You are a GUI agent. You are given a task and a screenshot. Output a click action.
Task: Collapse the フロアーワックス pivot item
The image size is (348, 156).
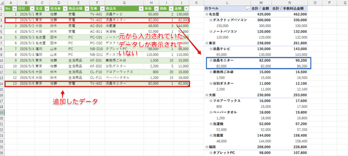pos(211,101)
